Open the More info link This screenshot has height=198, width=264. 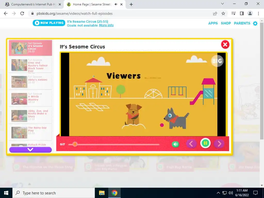(x=106, y=25)
